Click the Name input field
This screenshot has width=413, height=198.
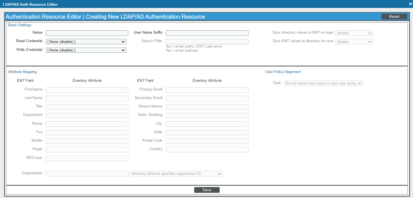[87, 33]
